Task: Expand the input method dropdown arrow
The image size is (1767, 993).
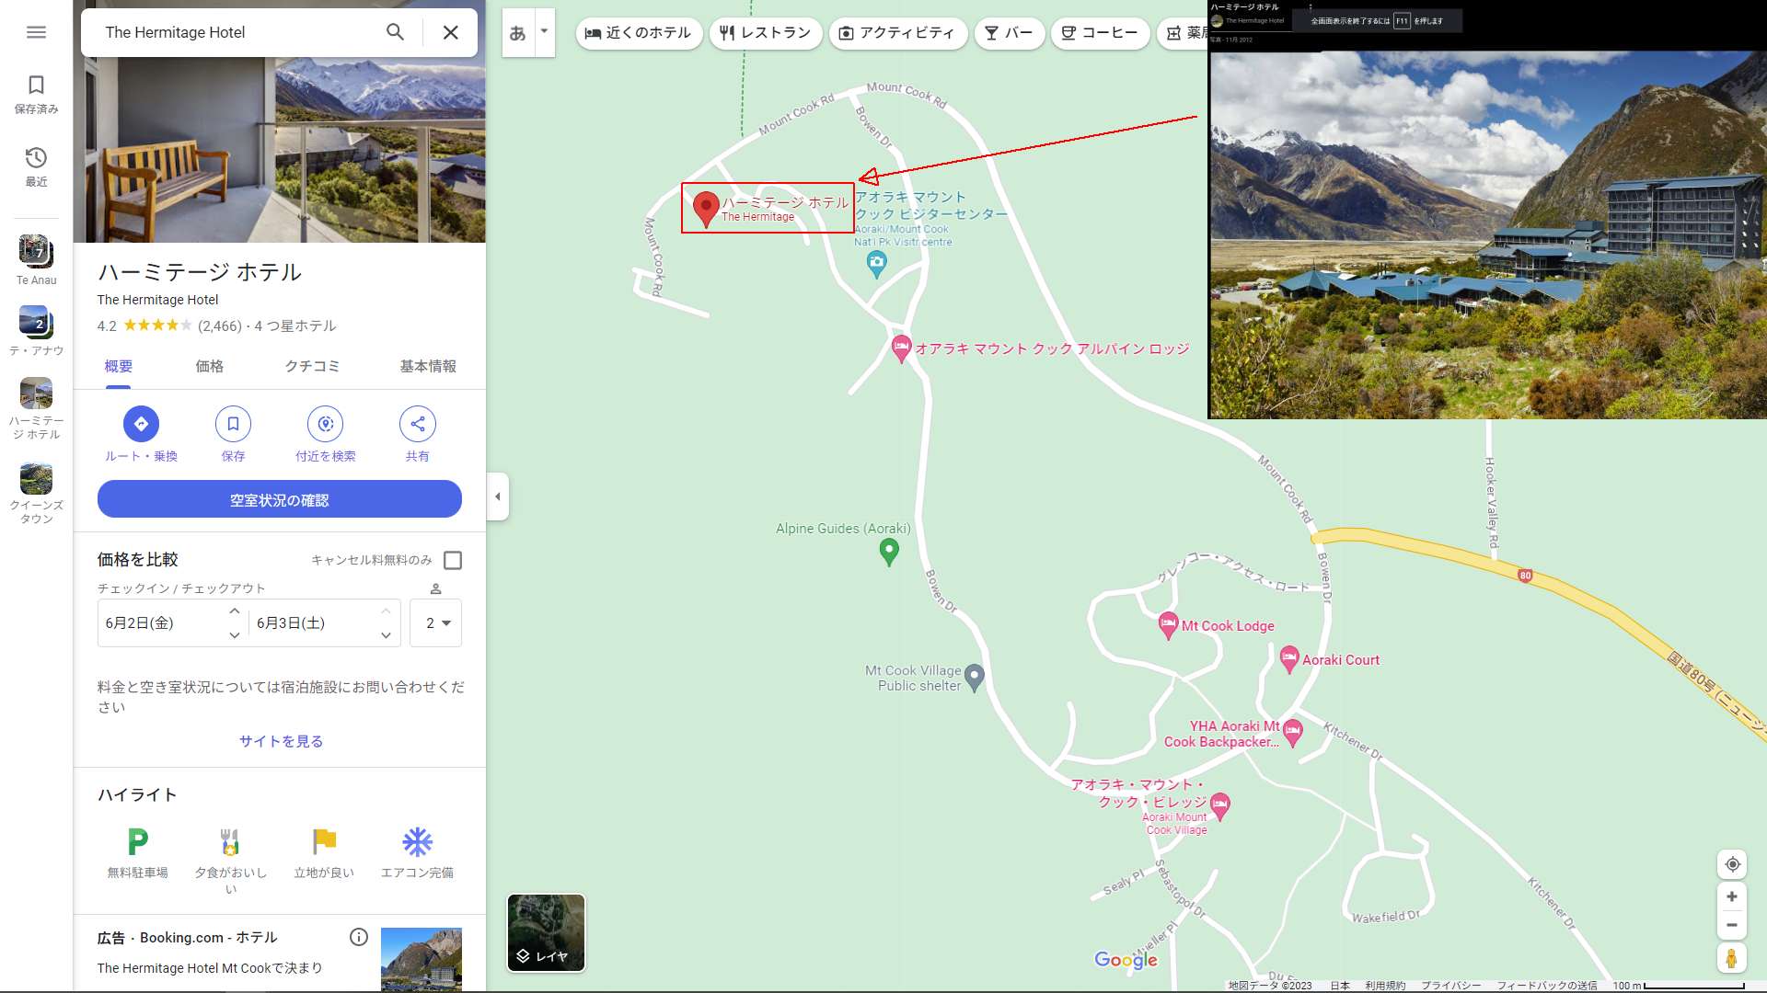Action: coord(545,32)
